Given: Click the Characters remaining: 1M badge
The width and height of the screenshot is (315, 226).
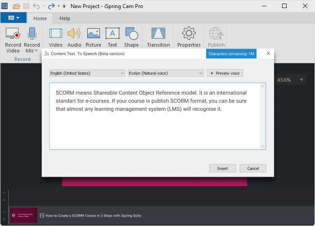Looking at the screenshot, I should (231, 54).
